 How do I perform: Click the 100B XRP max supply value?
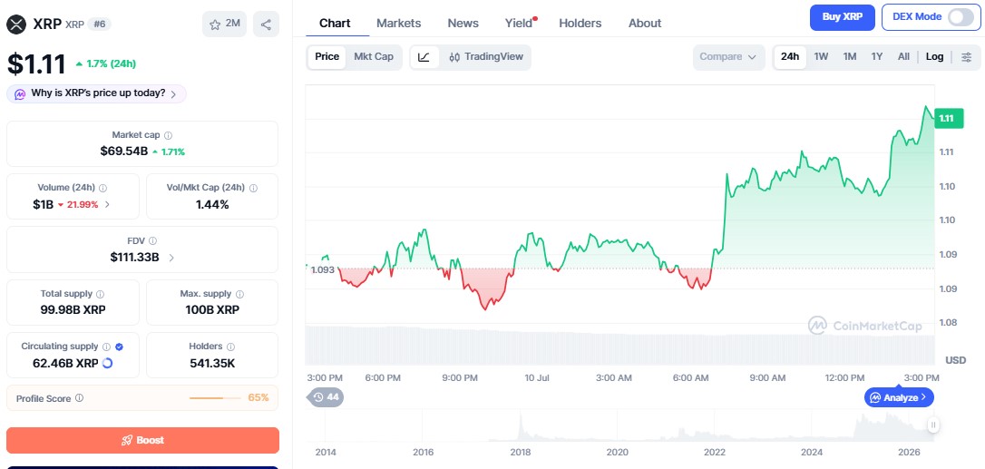point(212,310)
